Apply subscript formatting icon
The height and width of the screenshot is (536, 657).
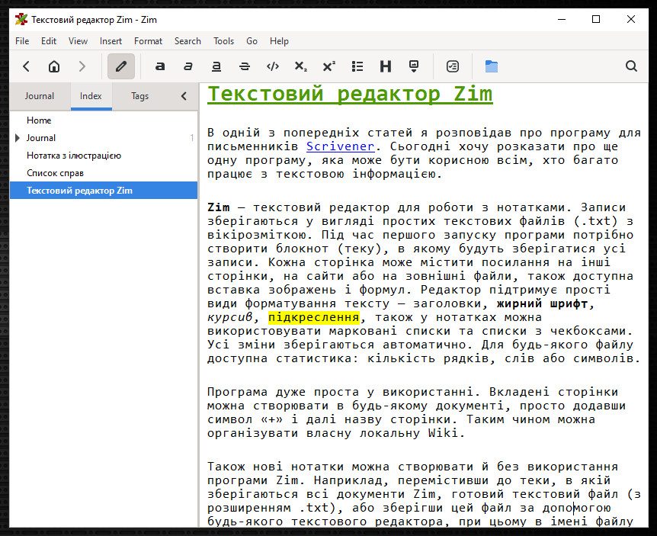click(301, 66)
